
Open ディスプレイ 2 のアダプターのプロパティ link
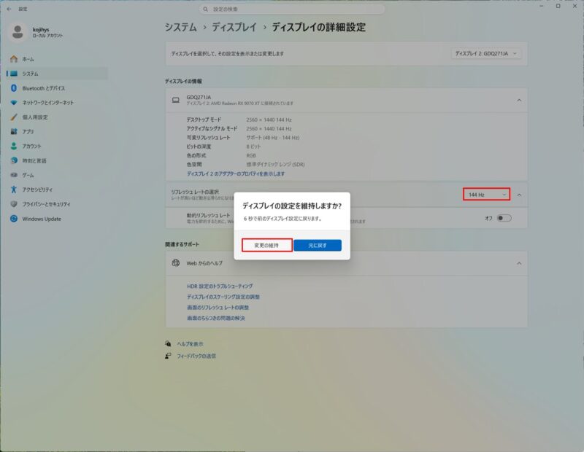point(236,174)
